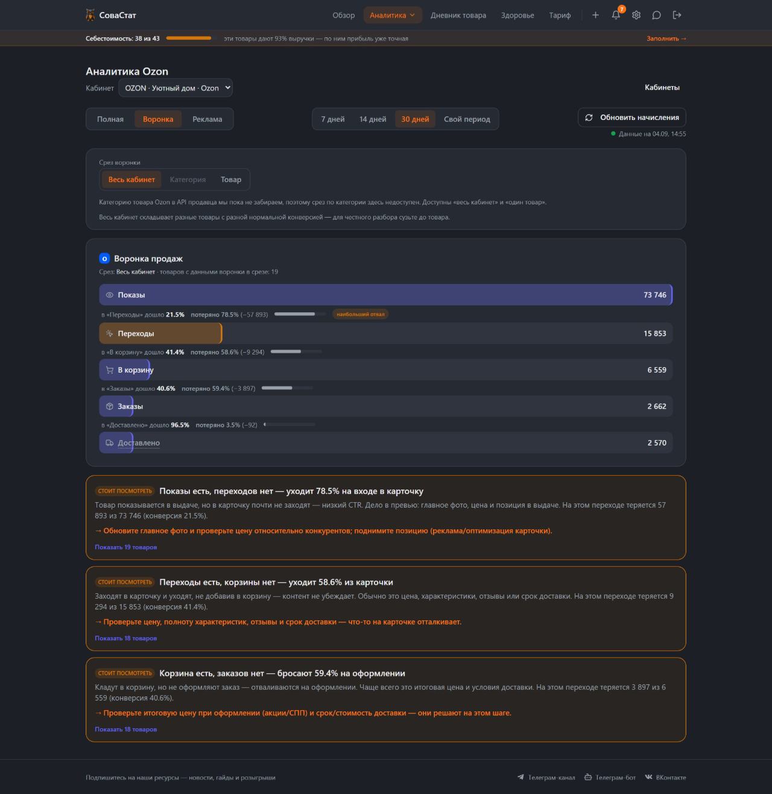This screenshot has height=794, width=772.
Task: Click the Данные на 04.09, 14:55 status
Action: 648,134
